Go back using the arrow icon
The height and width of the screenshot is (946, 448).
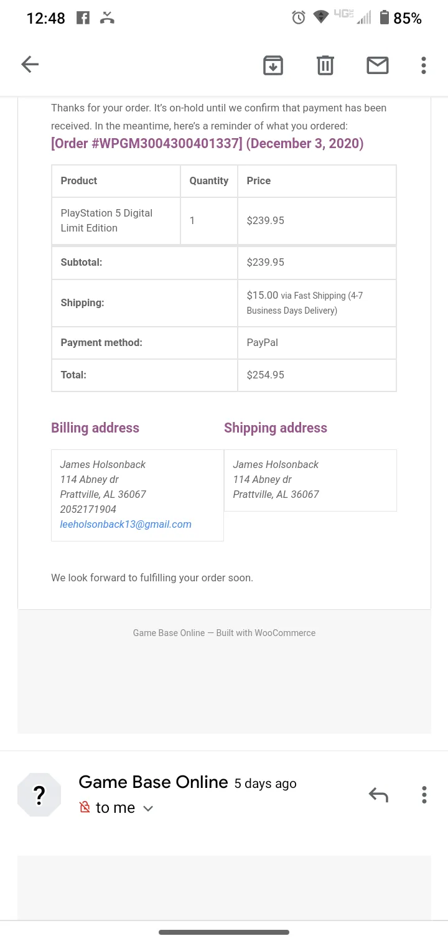30,65
